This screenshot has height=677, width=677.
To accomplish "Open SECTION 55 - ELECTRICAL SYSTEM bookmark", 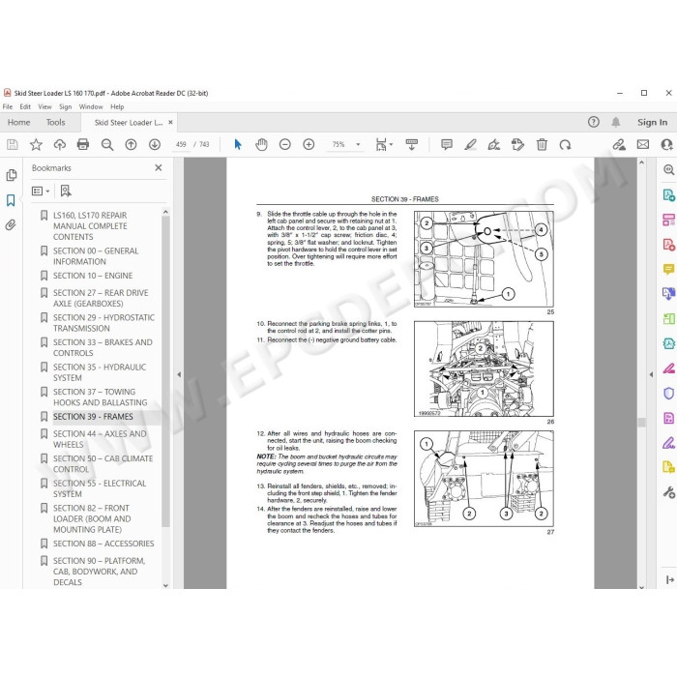I will 100,488.
